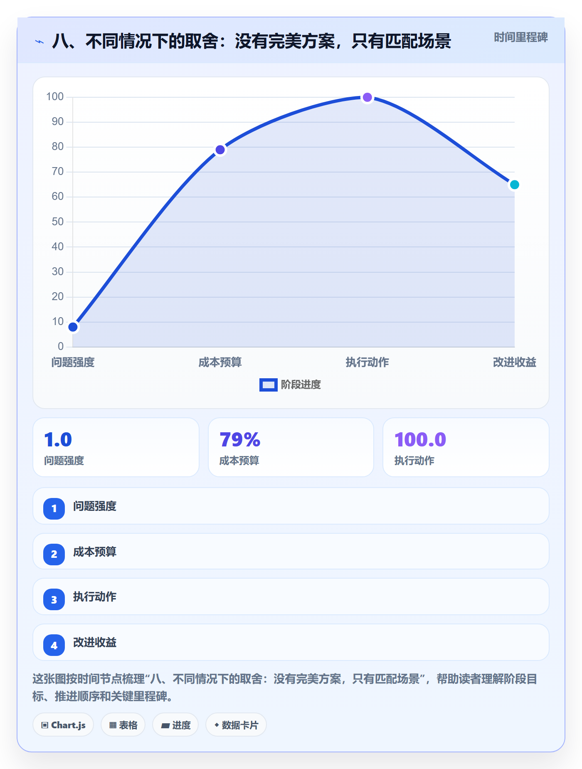582x769 pixels.
Task: Toggle the 阶段进度 legend color box
Action: point(269,385)
